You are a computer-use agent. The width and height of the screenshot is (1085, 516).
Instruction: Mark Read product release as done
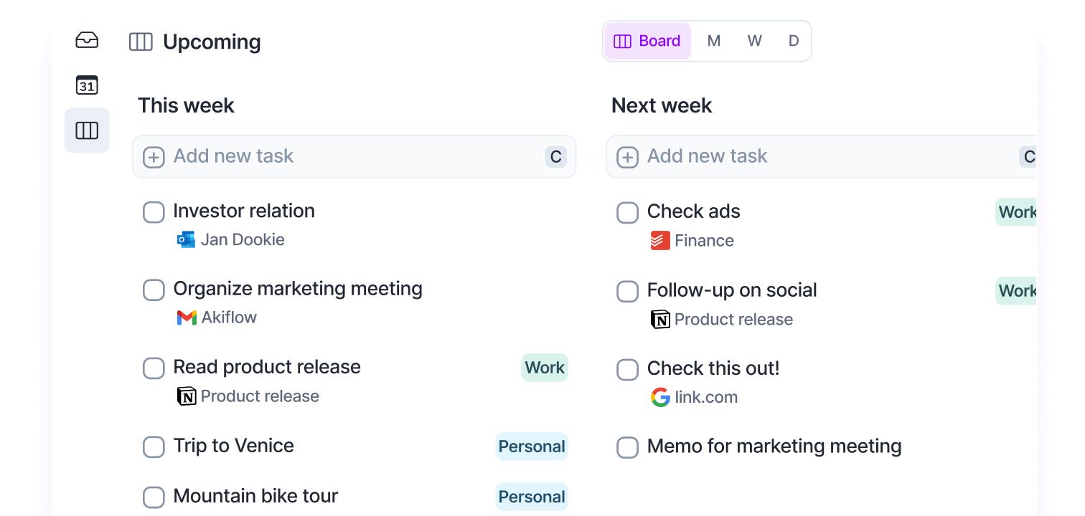point(154,368)
